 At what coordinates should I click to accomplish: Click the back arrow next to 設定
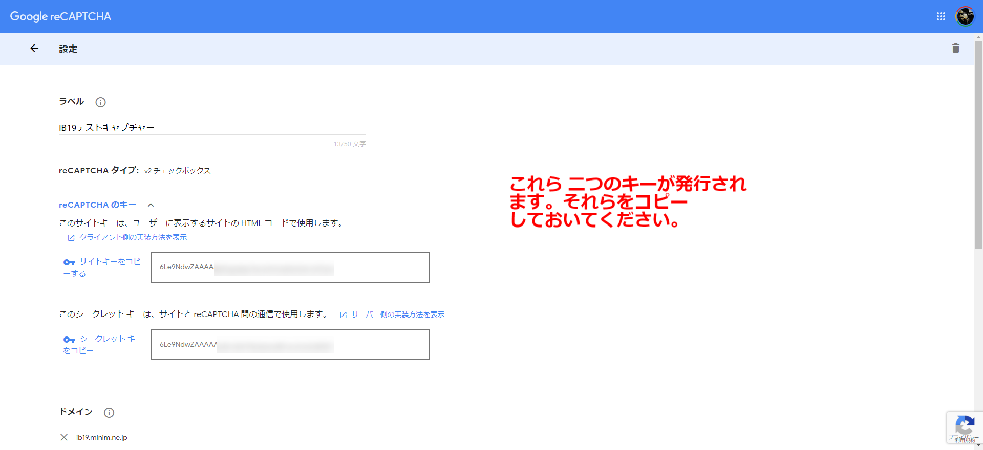click(x=34, y=49)
